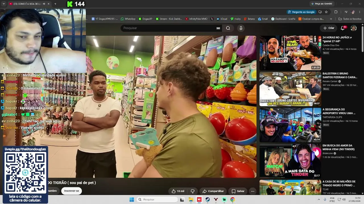The image size is (364, 204).
Task: Open the iCloud bookmark
Action: point(222,19)
